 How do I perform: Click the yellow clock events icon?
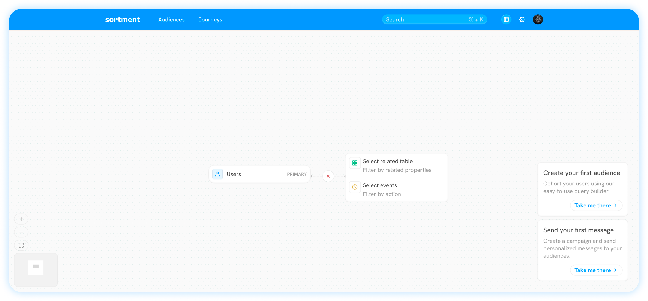coord(355,187)
